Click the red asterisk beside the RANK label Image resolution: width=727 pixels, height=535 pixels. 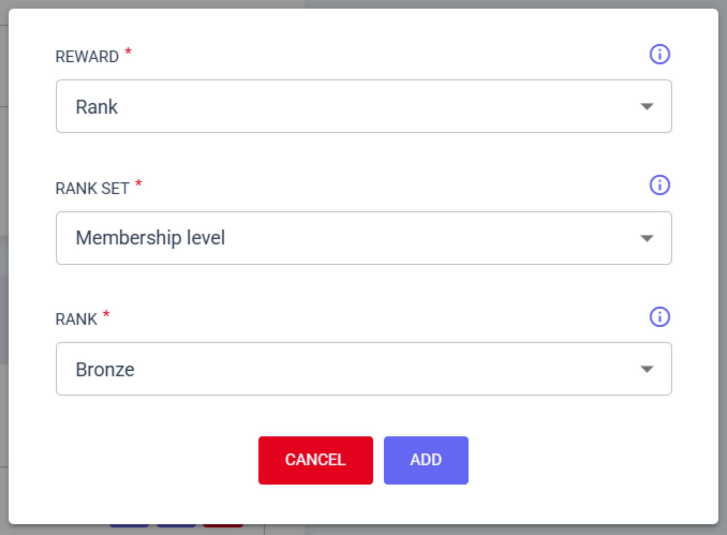pyautogui.click(x=106, y=314)
